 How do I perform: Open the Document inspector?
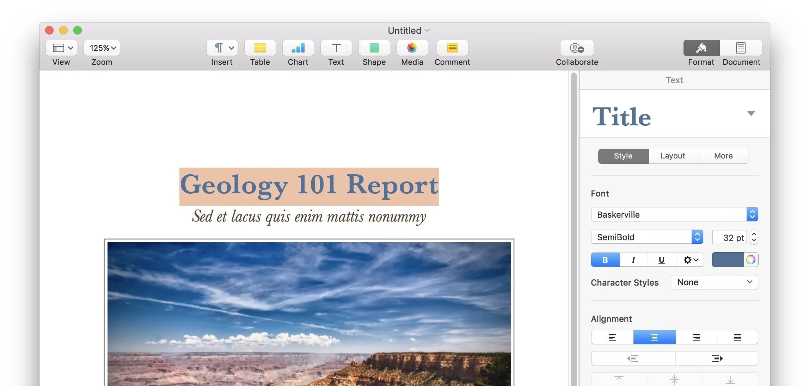[741, 48]
